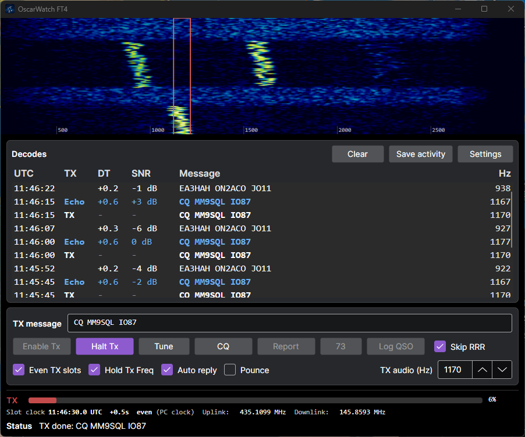
Task: Open Settings
Action: coord(485,154)
